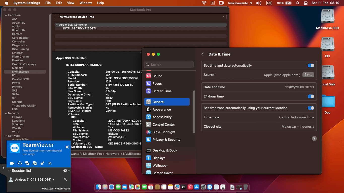
Task: Disable Set time and date automatically
Action: click(x=311, y=65)
